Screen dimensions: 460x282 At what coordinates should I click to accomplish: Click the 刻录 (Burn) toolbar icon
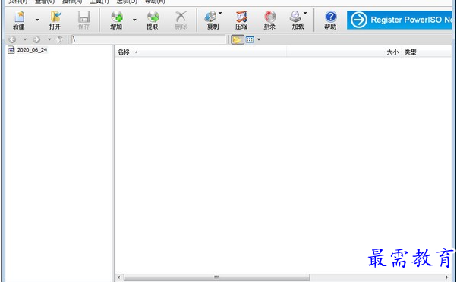point(269,20)
